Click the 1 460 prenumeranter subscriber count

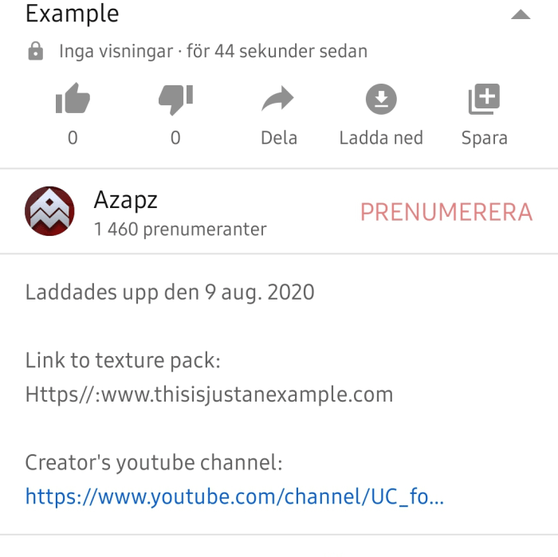180,229
